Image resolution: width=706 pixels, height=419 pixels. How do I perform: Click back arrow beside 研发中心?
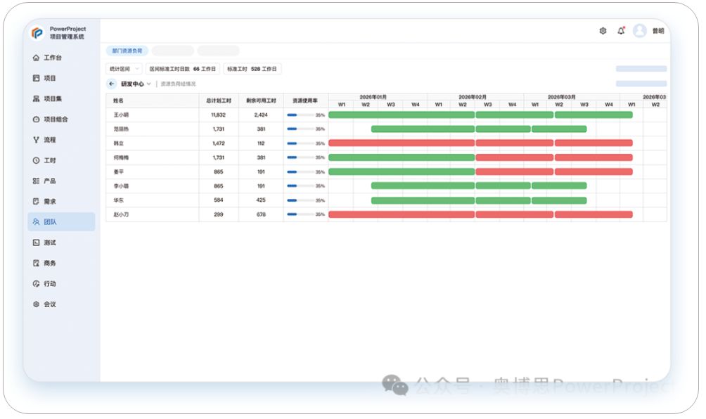[x=111, y=84]
